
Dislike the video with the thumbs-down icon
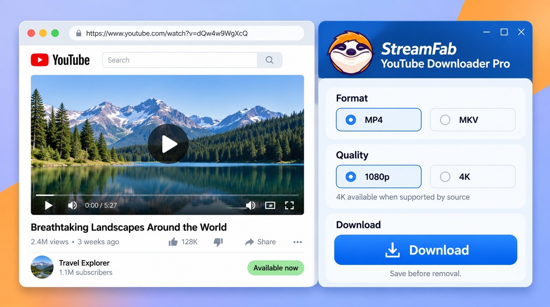point(218,242)
